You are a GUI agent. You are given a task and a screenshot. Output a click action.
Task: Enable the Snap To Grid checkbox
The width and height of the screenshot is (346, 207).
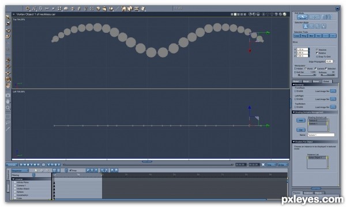click(317, 57)
